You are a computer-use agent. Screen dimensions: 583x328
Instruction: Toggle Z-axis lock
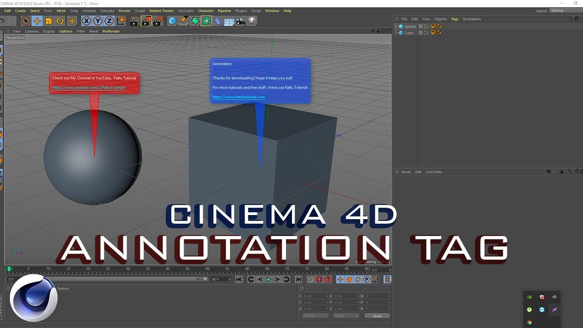click(109, 21)
